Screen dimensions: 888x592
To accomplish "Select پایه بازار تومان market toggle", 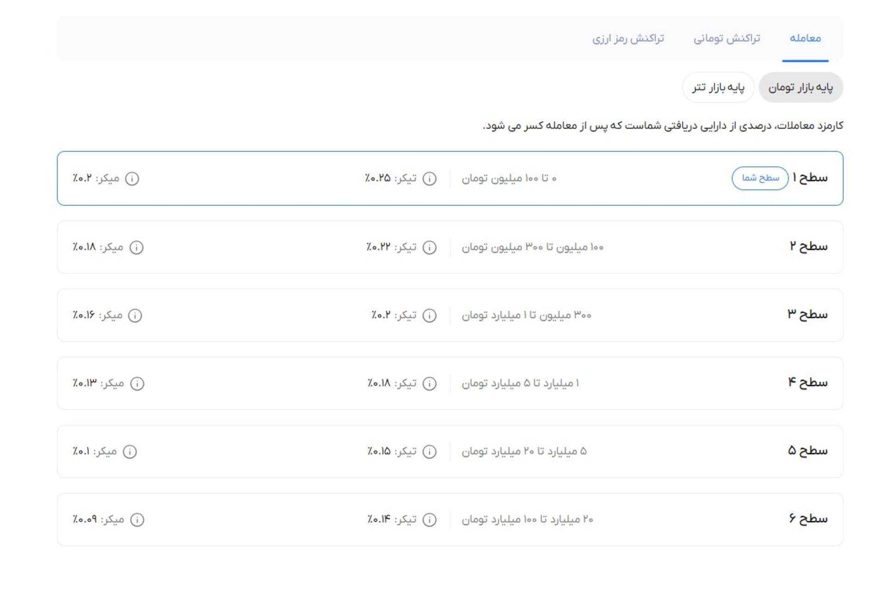I will pyautogui.click(x=800, y=87).
